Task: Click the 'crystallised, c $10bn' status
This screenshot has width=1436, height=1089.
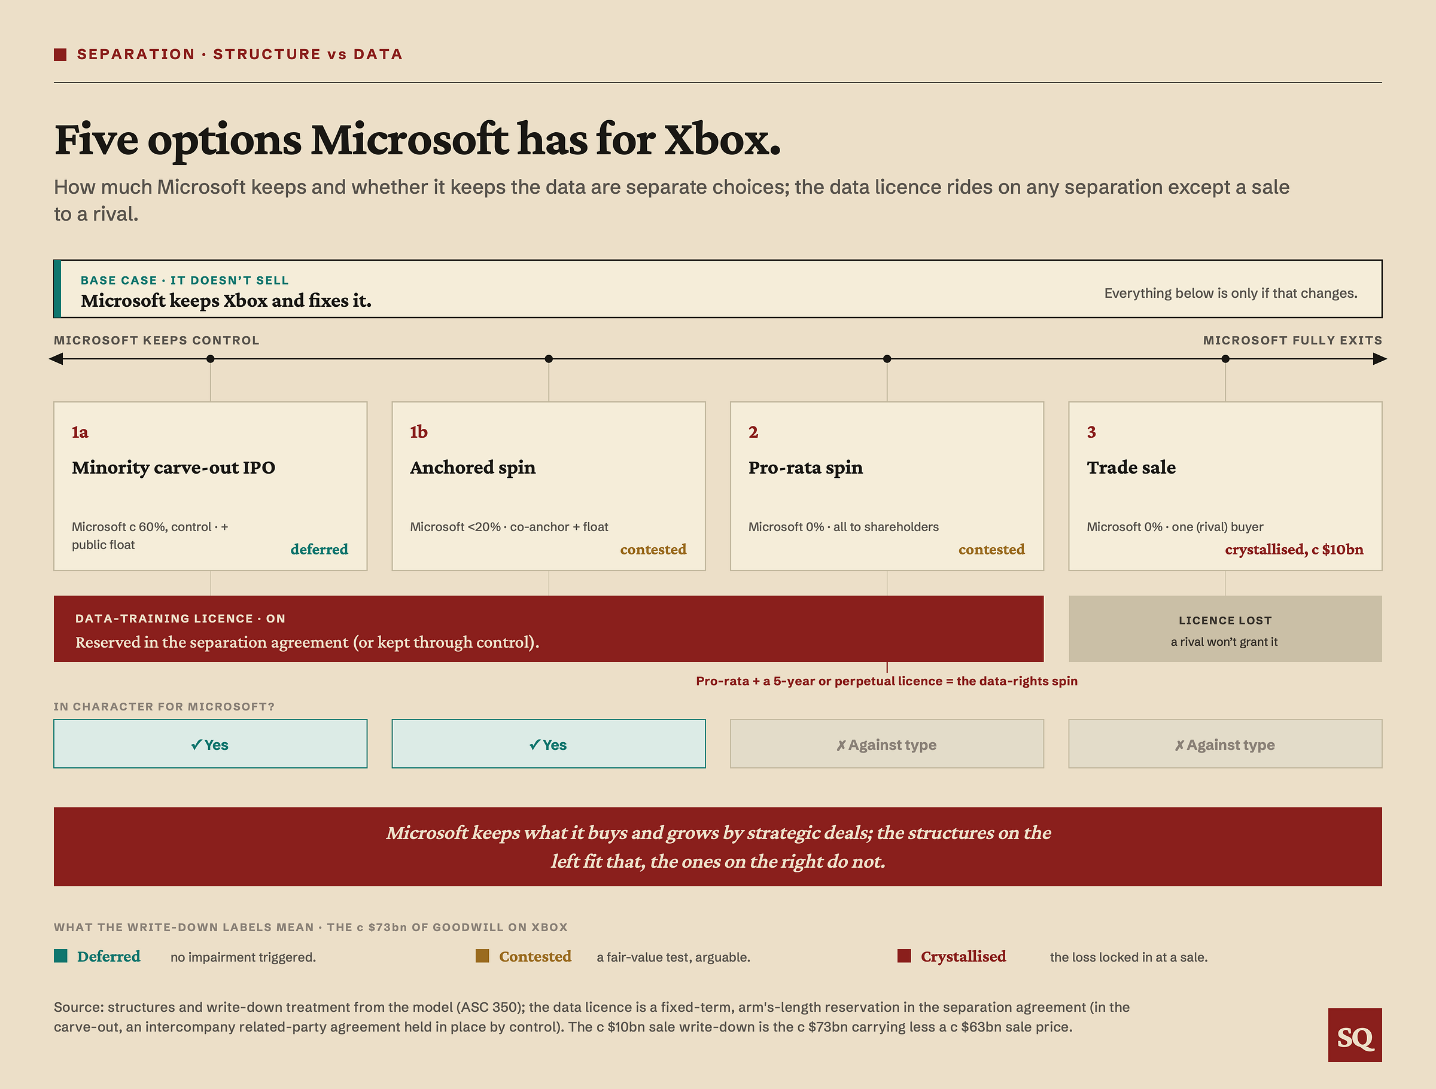Action: pos(1294,550)
